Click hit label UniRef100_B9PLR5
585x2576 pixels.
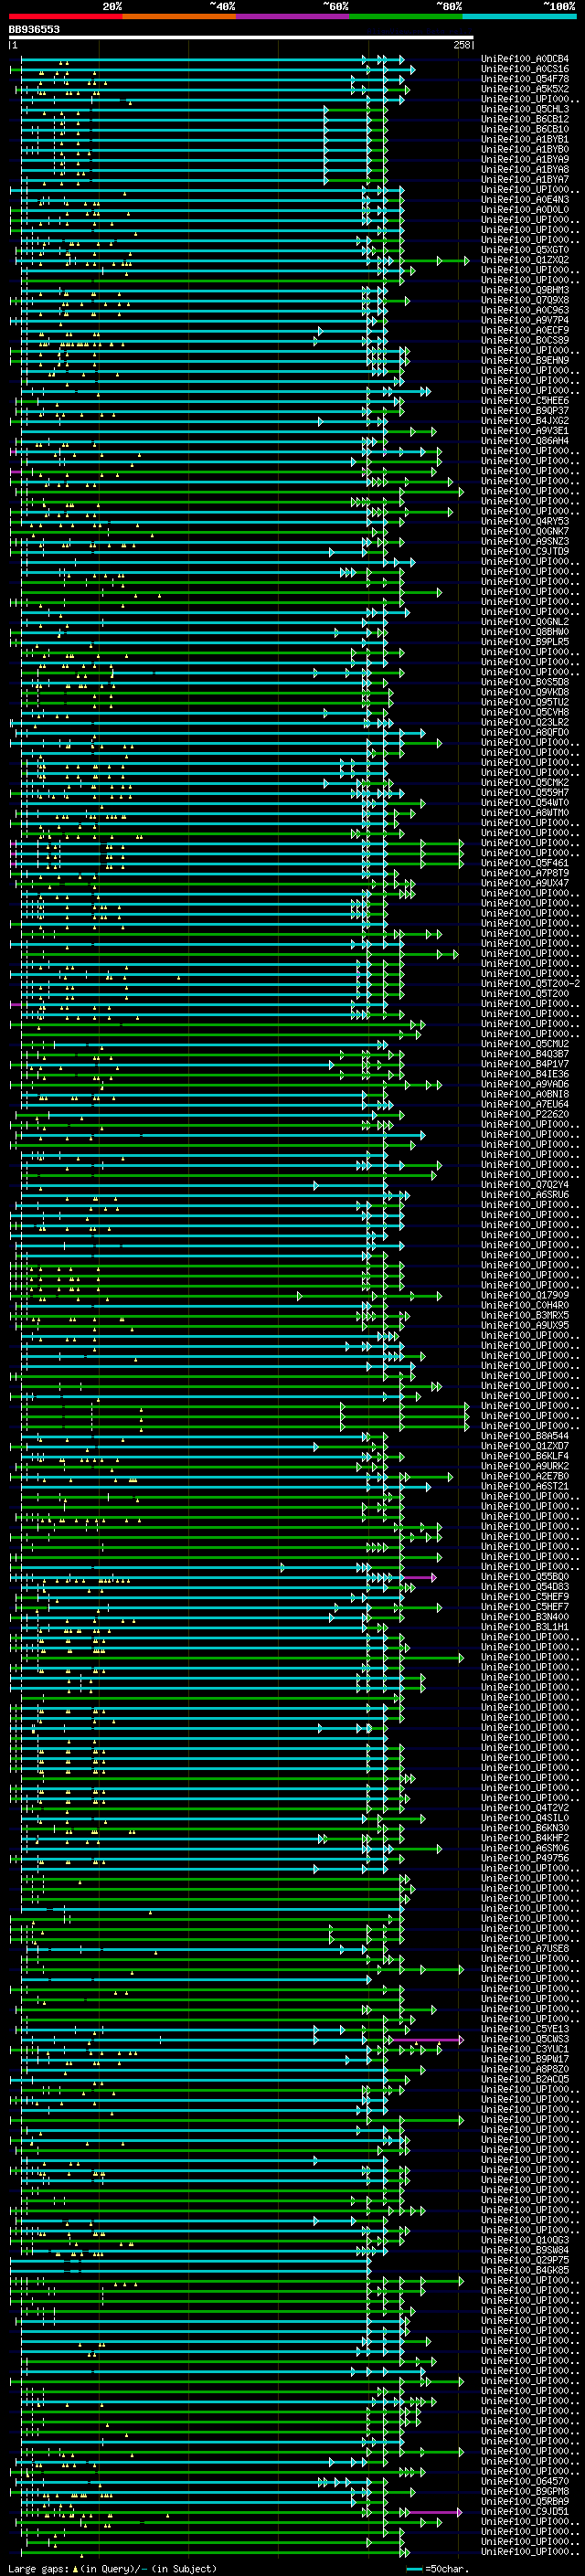point(525,642)
